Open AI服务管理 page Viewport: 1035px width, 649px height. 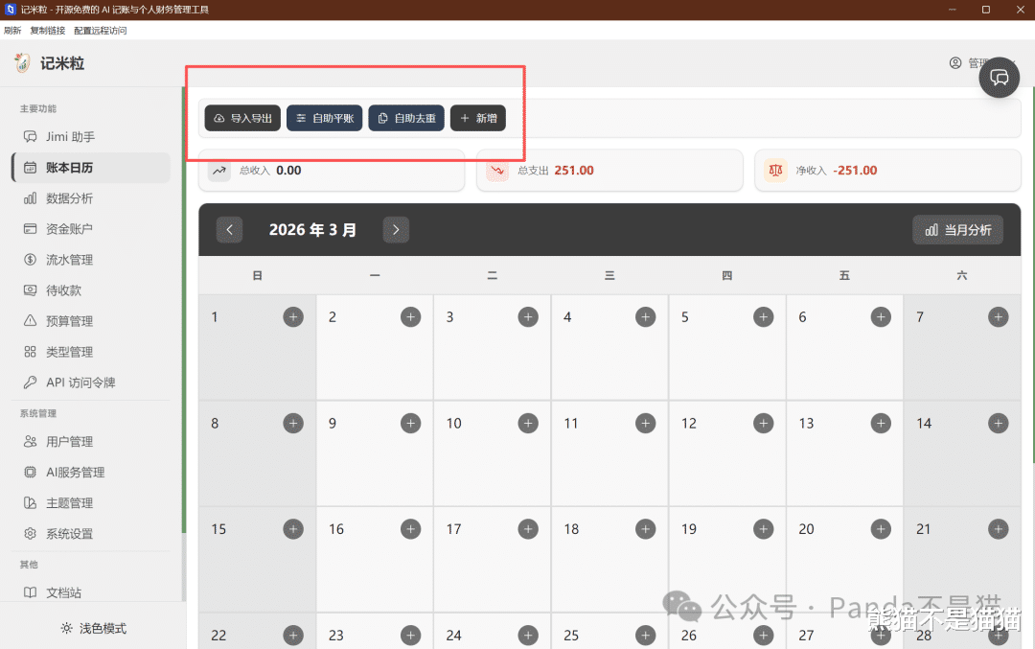[x=91, y=472]
